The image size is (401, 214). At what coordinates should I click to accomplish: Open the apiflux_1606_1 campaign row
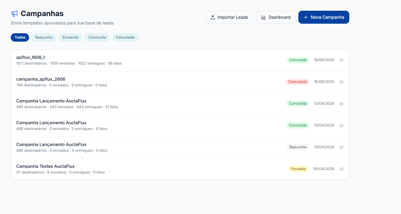(180, 60)
